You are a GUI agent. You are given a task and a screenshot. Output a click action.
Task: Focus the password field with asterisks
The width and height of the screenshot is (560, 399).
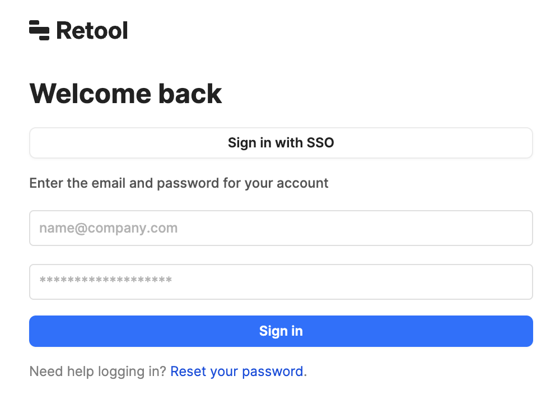[281, 282]
